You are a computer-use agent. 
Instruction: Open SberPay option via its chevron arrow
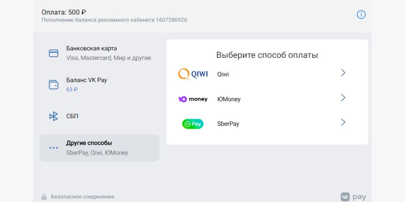point(343,122)
